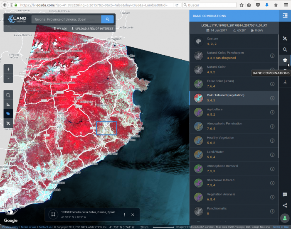This screenshot has height=229, width=291.
Task: Open the download icon in right sidebar
Action: click(285, 82)
